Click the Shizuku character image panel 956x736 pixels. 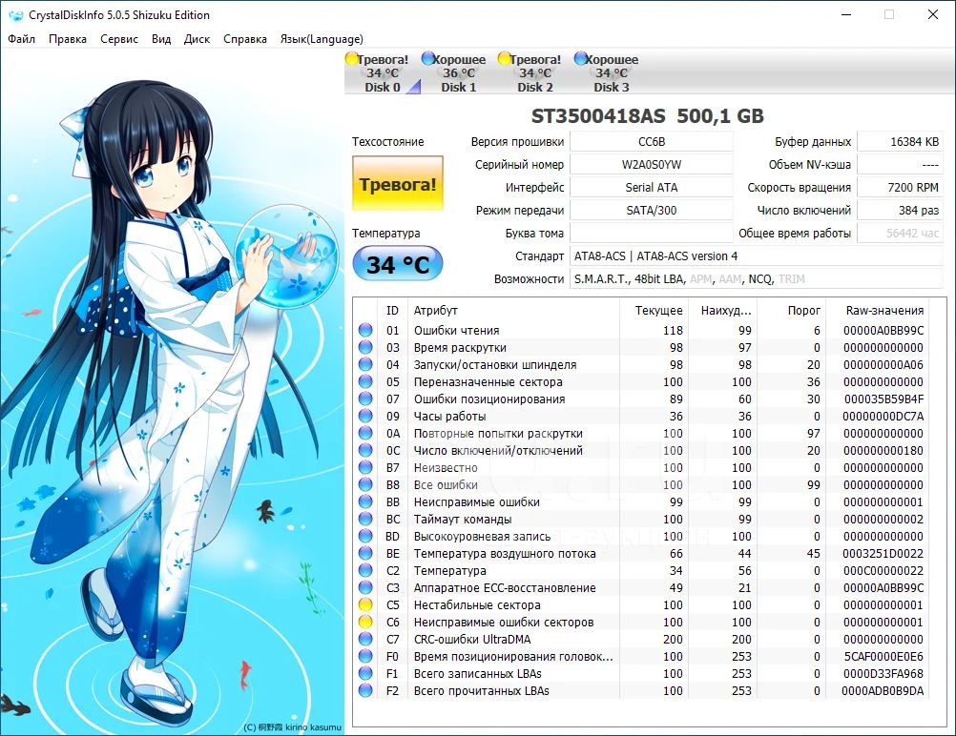[x=172, y=393]
